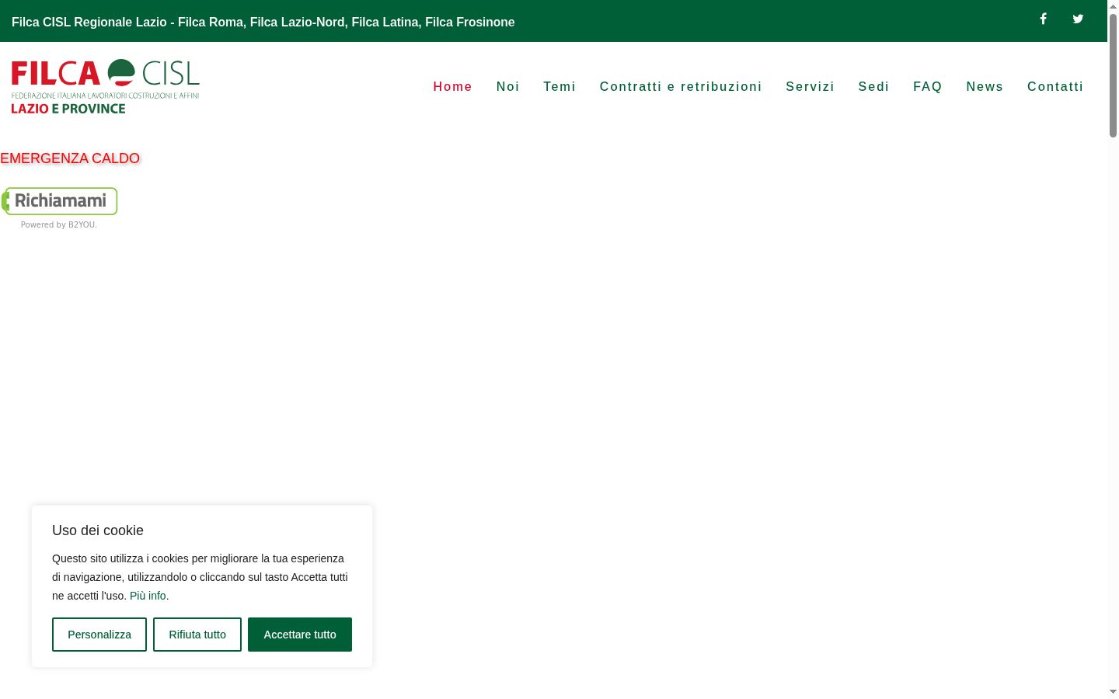Click the Uso dei cookie heading

(x=98, y=530)
